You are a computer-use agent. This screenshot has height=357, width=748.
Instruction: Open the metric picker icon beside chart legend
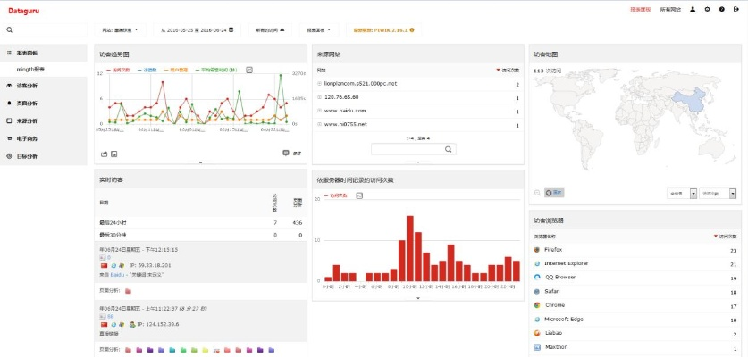pyautogui.click(x=249, y=69)
